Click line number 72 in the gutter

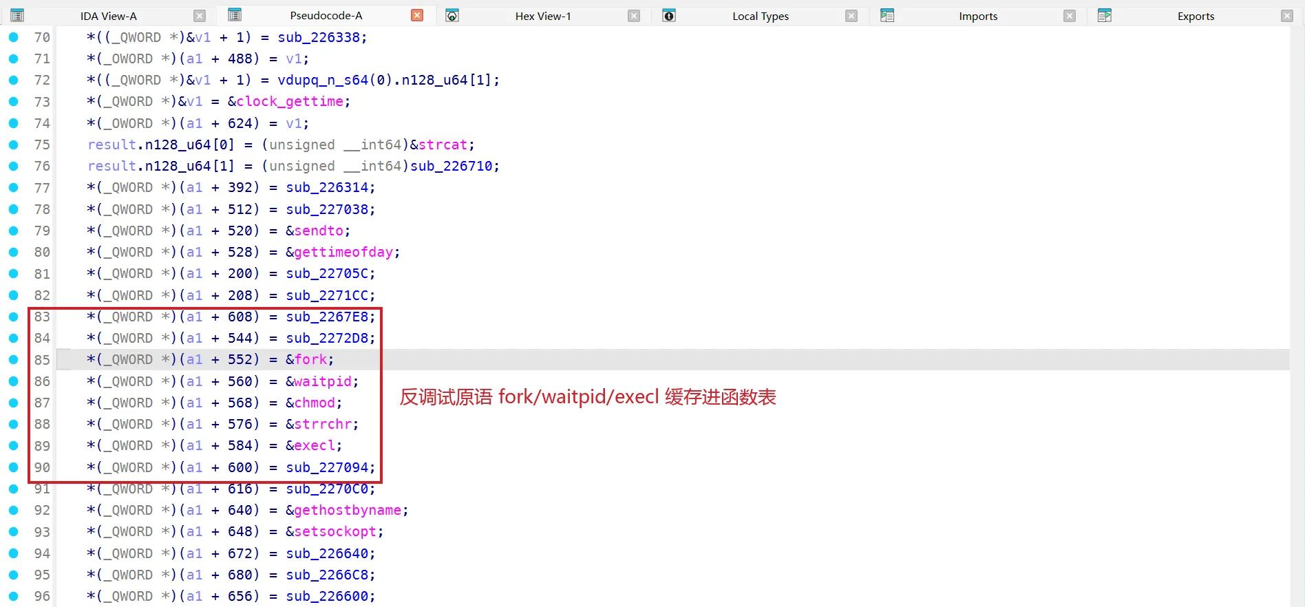42,81
